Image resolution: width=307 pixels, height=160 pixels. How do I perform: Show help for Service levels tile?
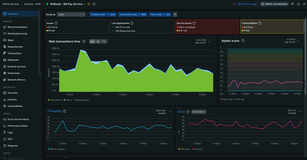194,23
